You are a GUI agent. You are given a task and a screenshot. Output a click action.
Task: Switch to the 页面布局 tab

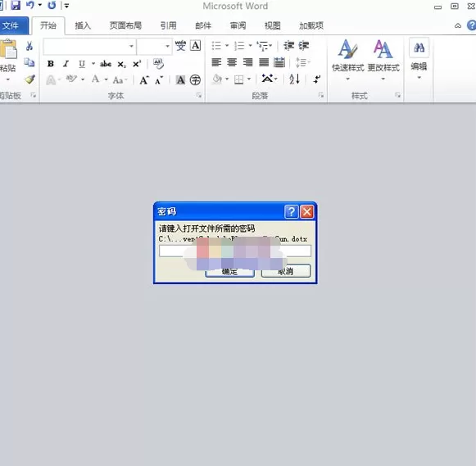(125, 25)
